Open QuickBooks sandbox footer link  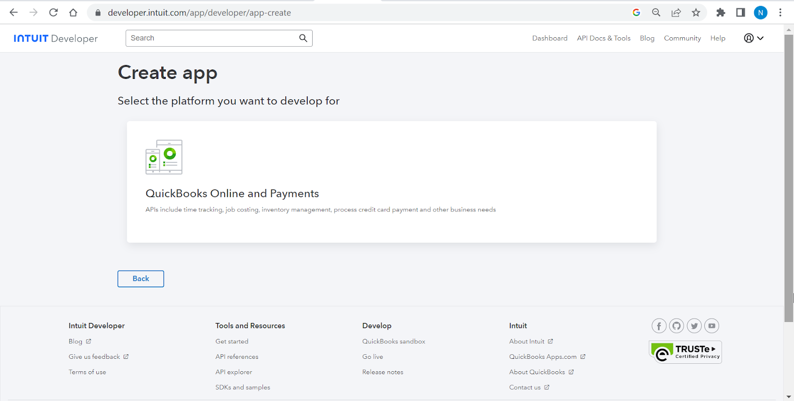[394, 341]
